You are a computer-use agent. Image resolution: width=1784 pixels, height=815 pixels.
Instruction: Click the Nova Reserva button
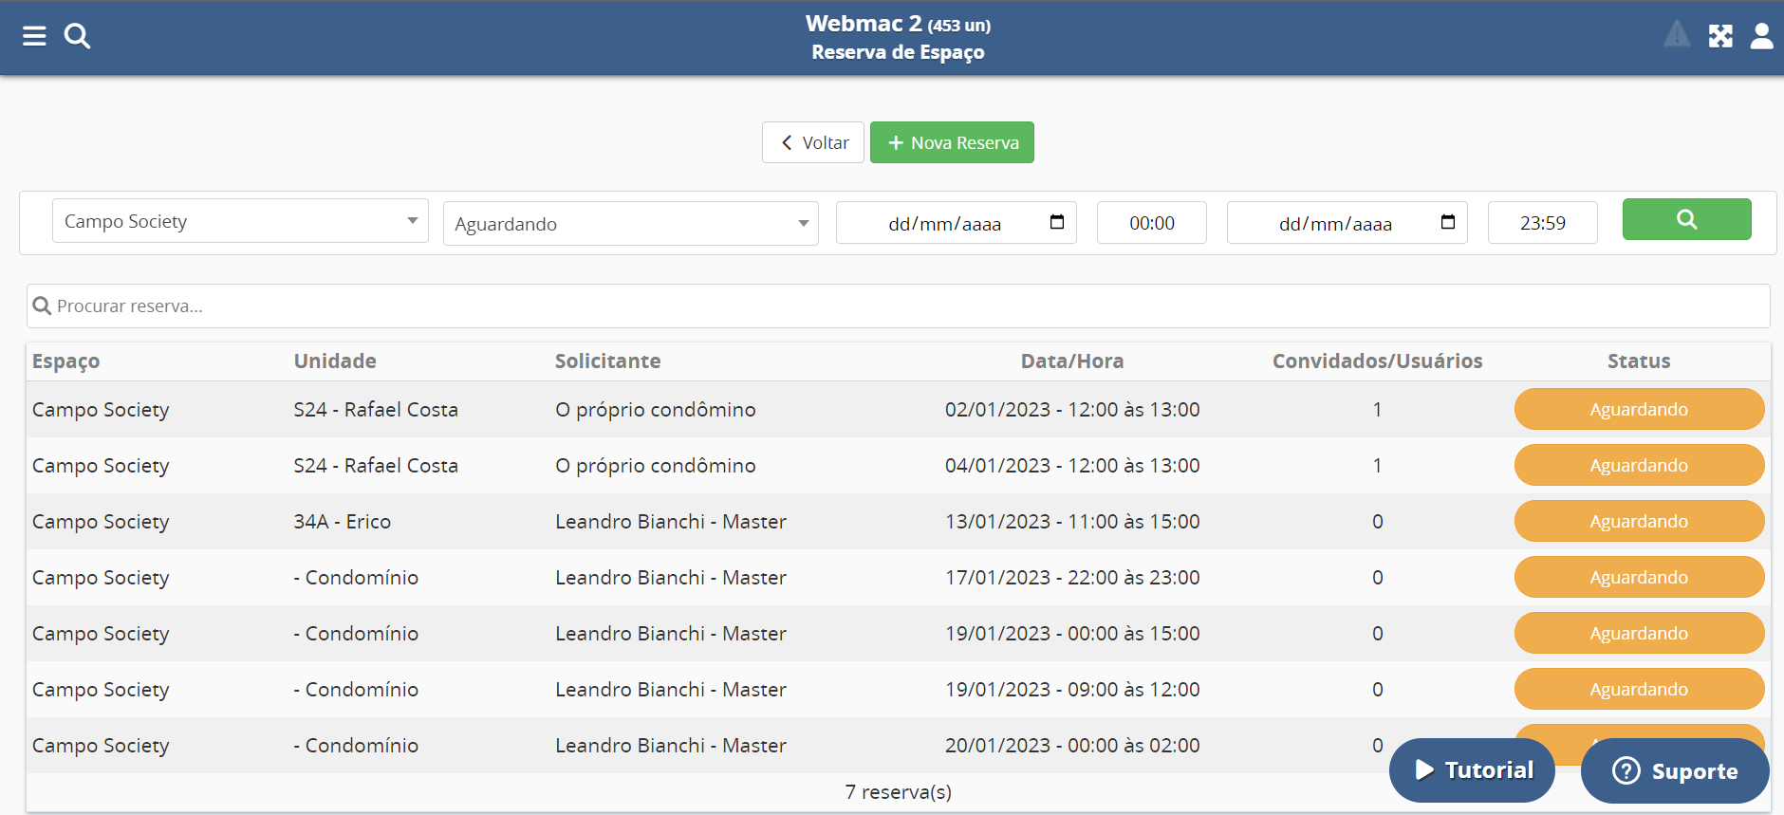coord(952,142)
